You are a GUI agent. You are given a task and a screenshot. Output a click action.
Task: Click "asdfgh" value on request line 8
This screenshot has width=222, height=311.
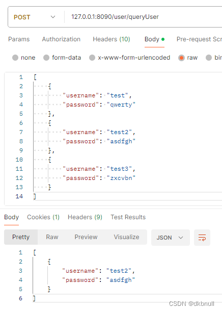point(121,141)
